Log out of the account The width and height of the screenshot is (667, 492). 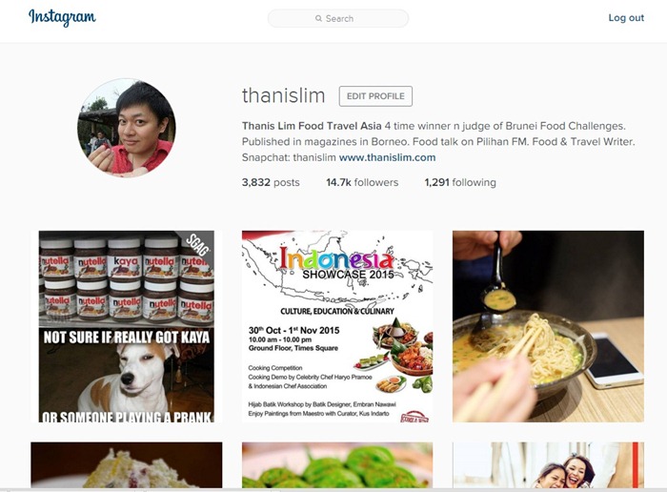pos(626,18)
